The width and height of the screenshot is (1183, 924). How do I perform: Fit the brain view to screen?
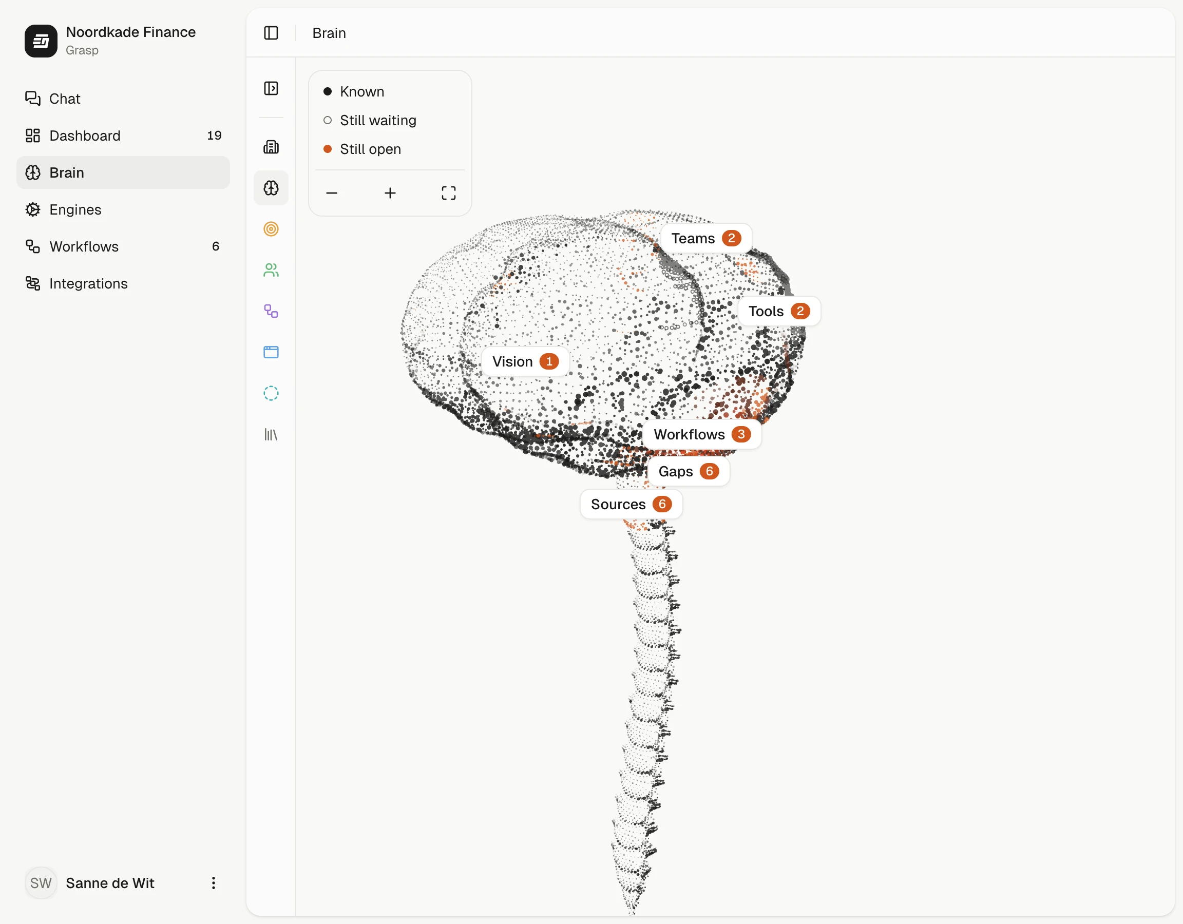(448, 193)
